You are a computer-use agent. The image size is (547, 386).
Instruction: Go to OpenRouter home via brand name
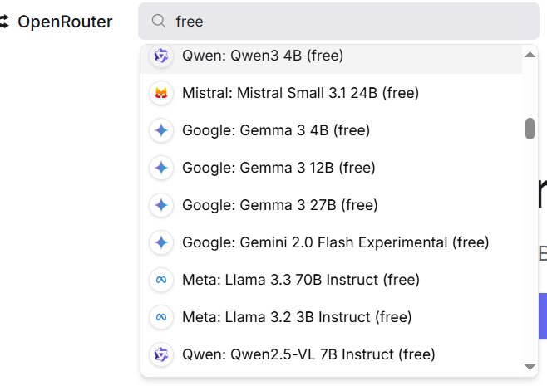coord(65,22)
